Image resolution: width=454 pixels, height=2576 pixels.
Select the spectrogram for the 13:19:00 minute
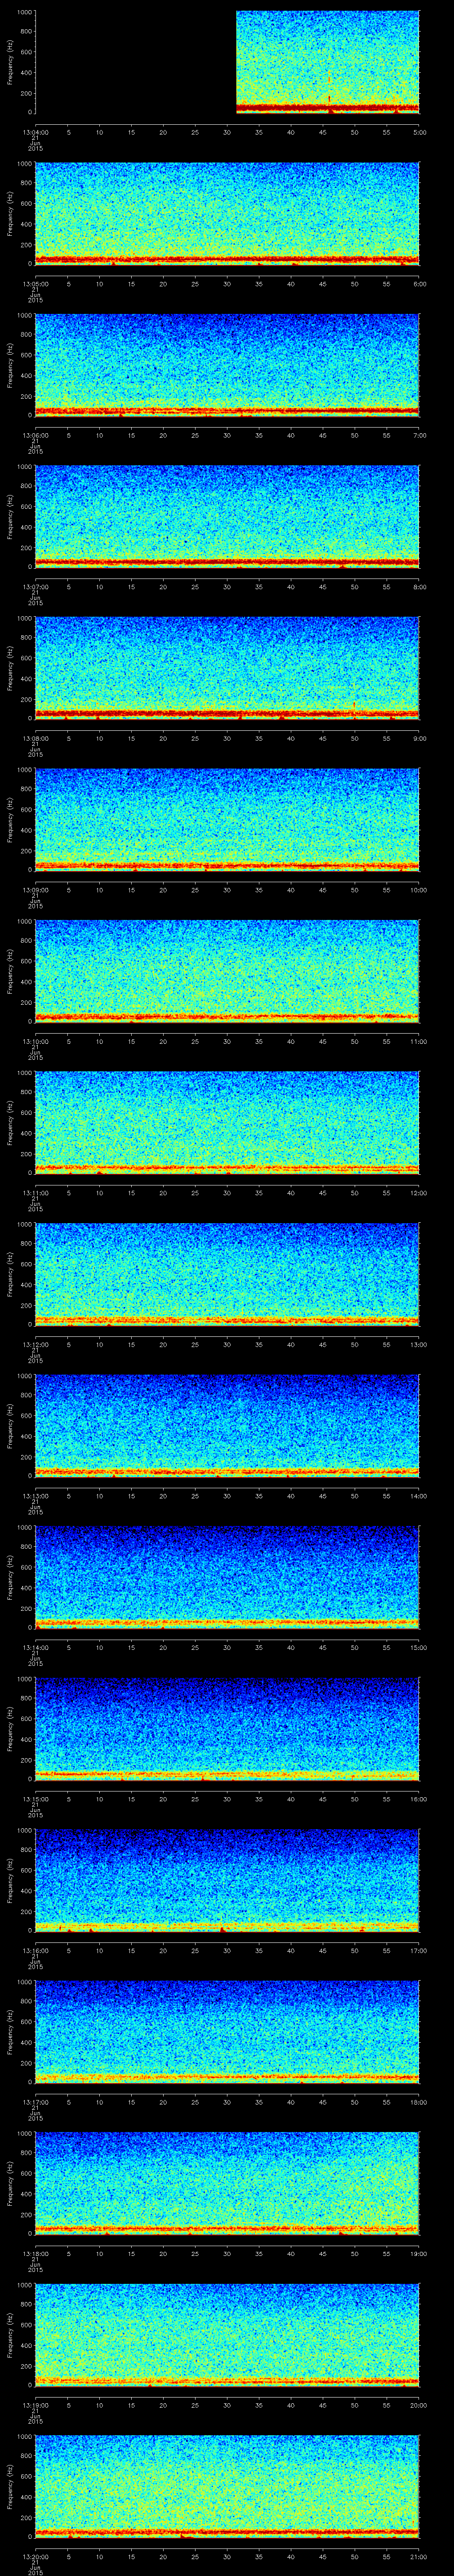point(227,2334)
